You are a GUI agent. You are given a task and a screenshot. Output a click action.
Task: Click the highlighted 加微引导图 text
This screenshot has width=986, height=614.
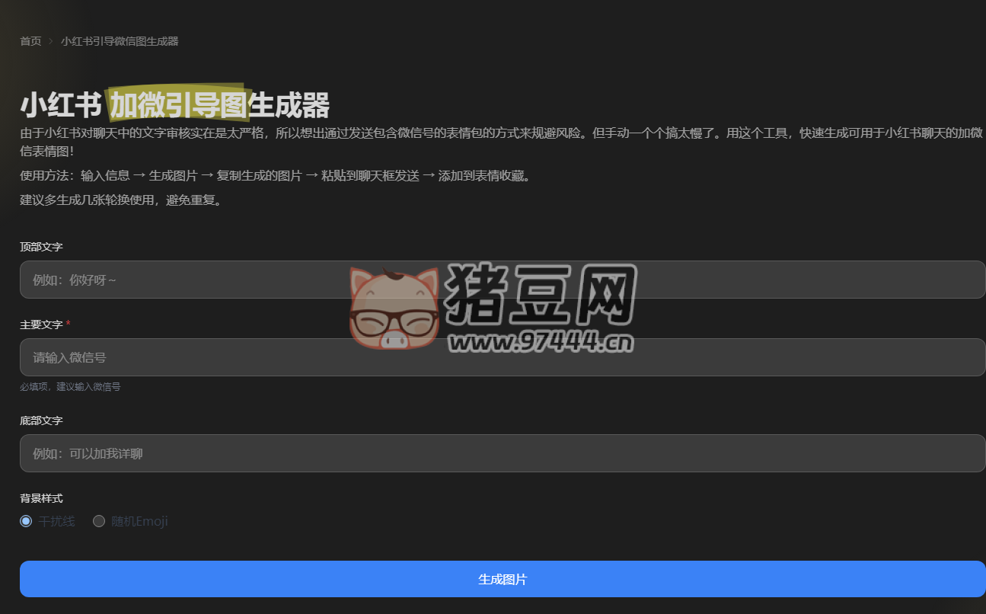tap(179, 105)
